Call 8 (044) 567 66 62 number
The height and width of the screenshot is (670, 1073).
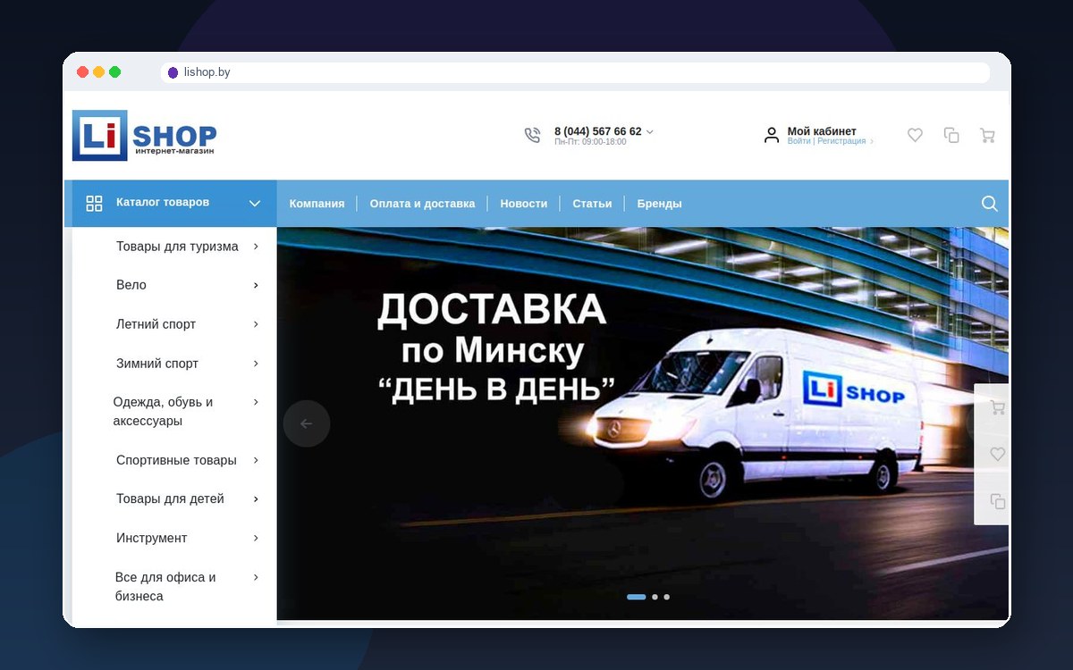[x=597, y=131]
